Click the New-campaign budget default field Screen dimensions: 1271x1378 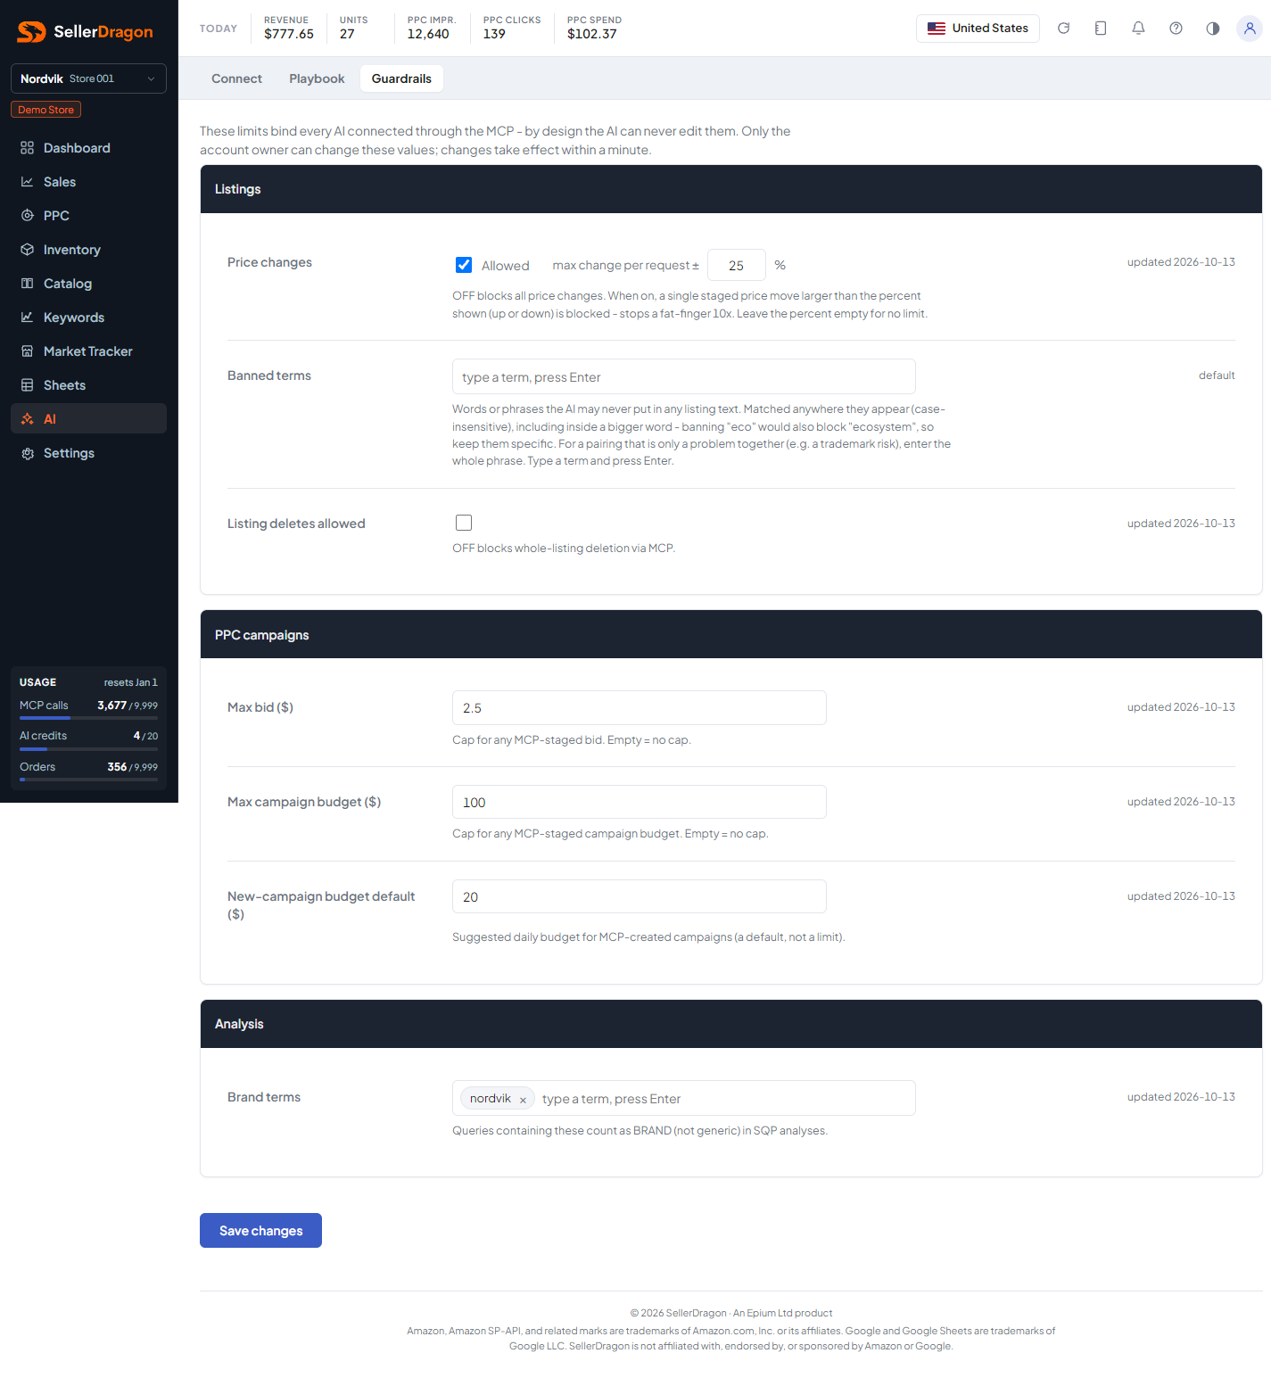639,896
